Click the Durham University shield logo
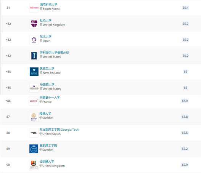201x173 pixels. [x=34, y=24]
